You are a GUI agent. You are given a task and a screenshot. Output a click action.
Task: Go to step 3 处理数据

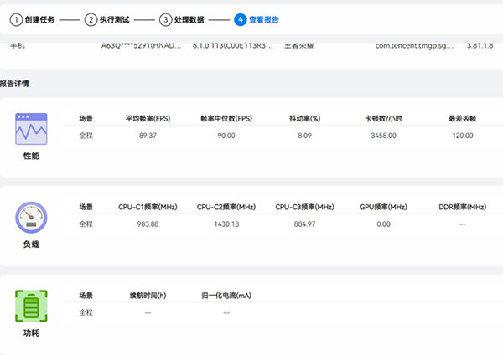point(182,18)
